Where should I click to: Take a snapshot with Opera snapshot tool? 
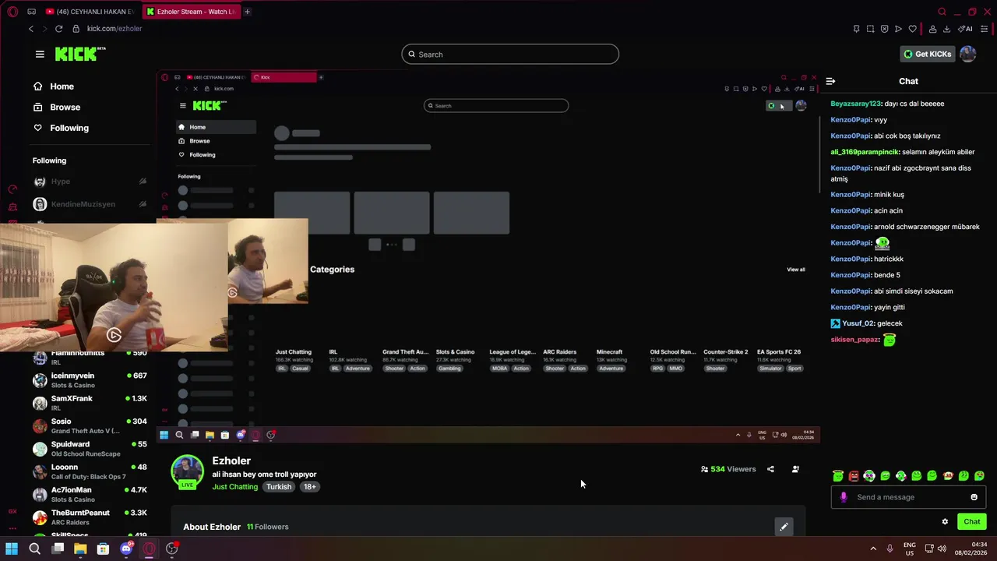coord(870,29)
